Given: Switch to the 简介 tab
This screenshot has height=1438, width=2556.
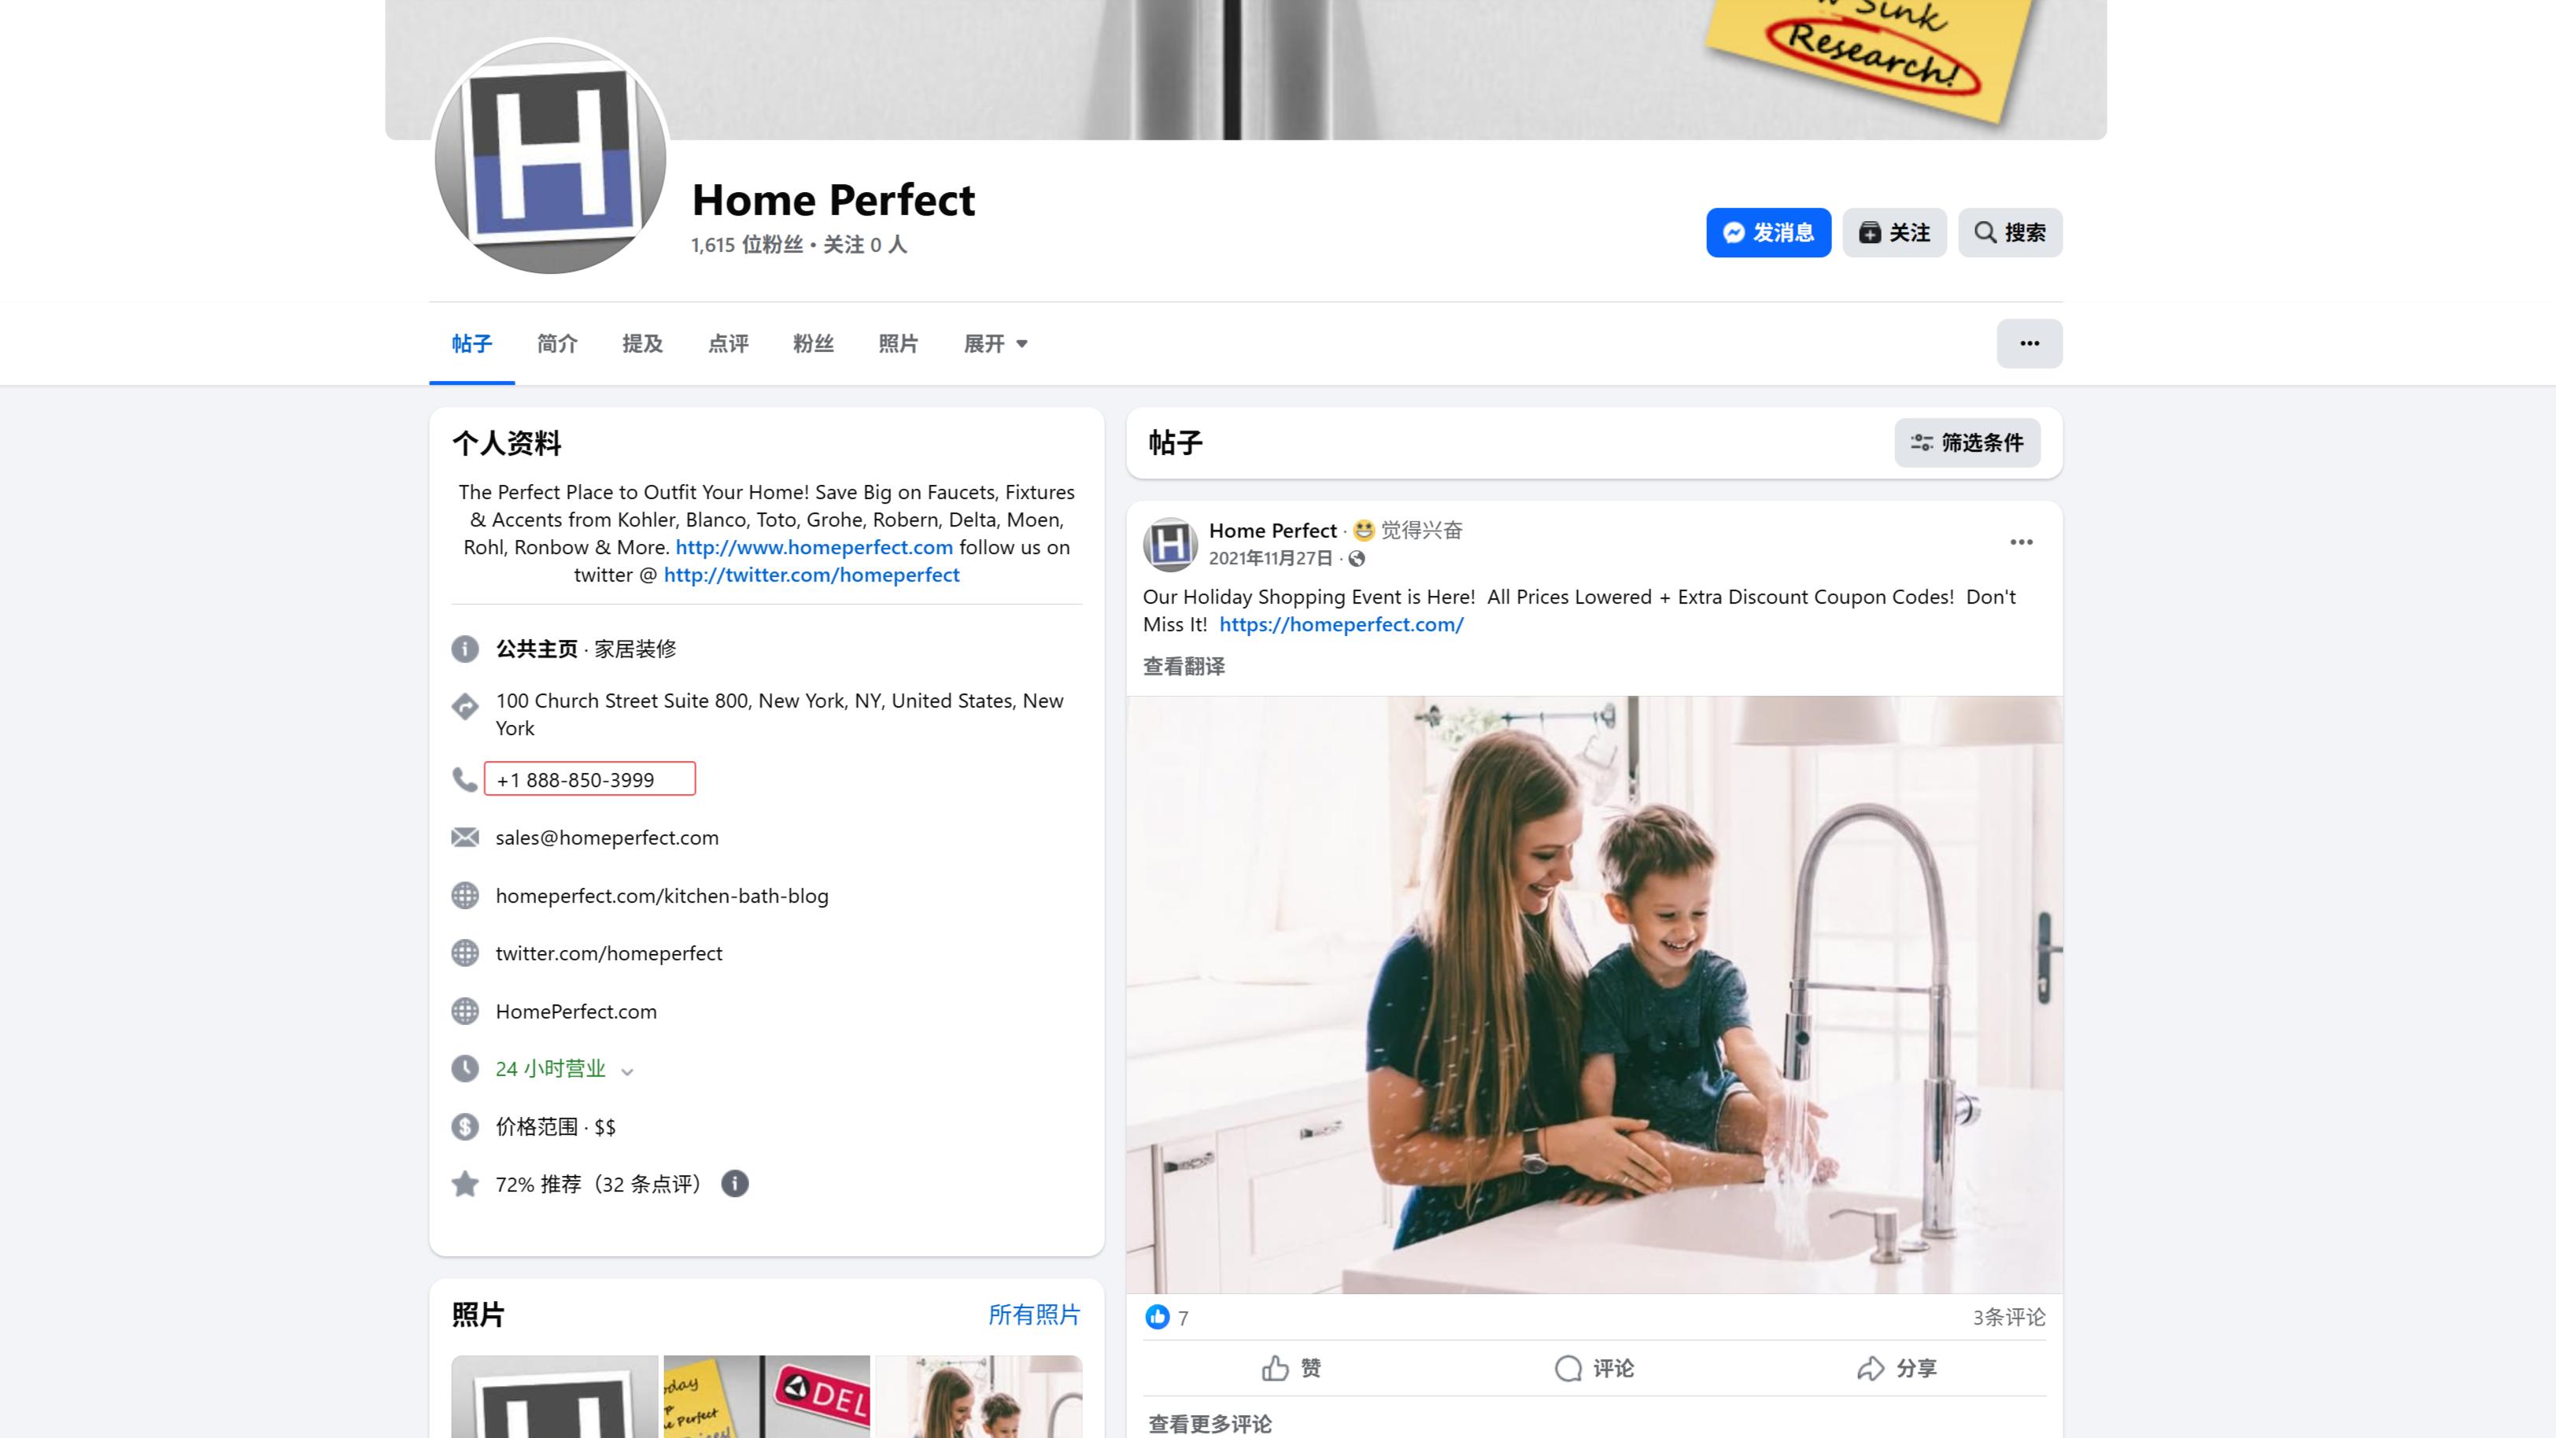Looking at the screenshot, I should [x=556, y=343].
